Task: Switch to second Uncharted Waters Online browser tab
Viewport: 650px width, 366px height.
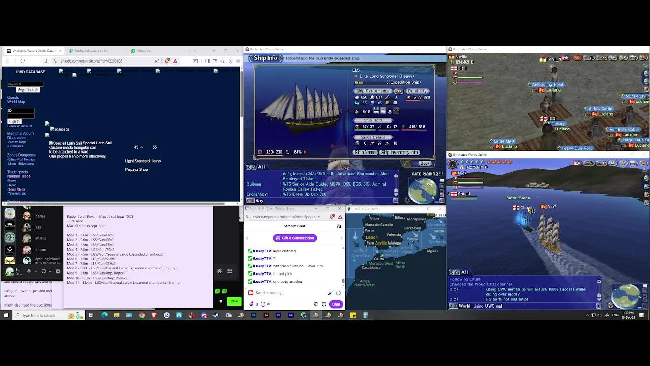Action: (x=92, y=51)
